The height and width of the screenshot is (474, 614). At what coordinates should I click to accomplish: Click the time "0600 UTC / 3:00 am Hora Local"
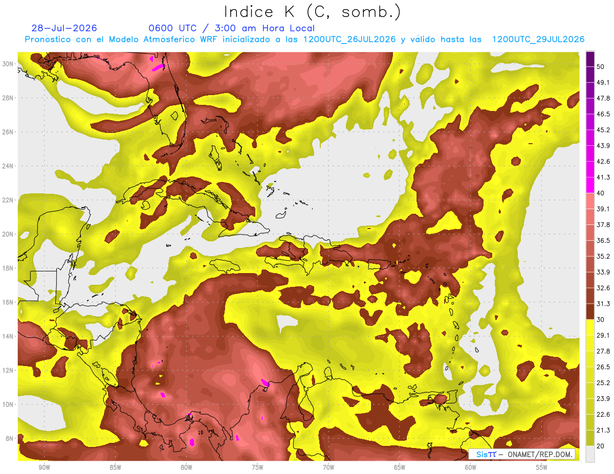click(232, 28)
